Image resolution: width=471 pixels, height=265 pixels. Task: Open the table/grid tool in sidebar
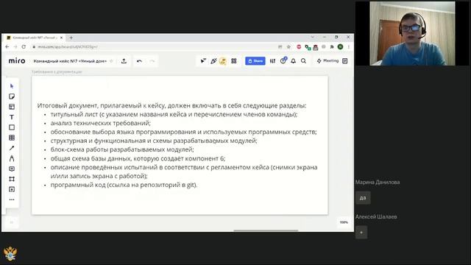12,138
